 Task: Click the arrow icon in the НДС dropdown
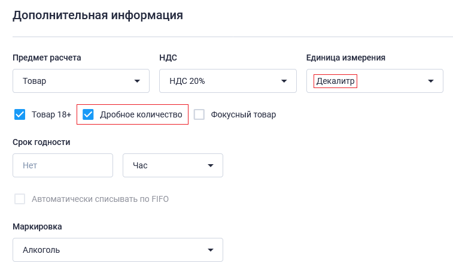point(284,81)
